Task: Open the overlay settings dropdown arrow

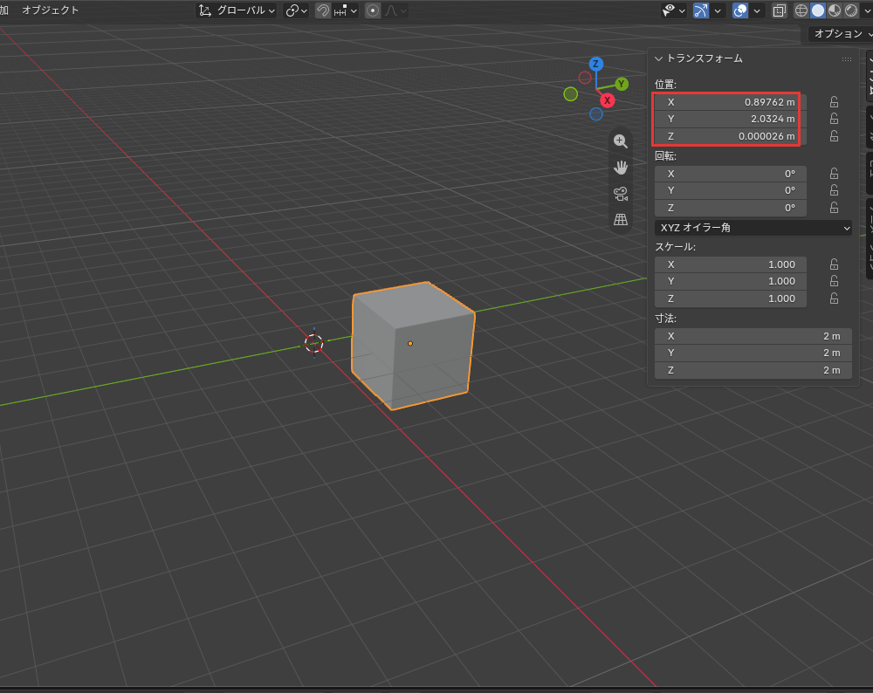Action: [x=757, y=10]
